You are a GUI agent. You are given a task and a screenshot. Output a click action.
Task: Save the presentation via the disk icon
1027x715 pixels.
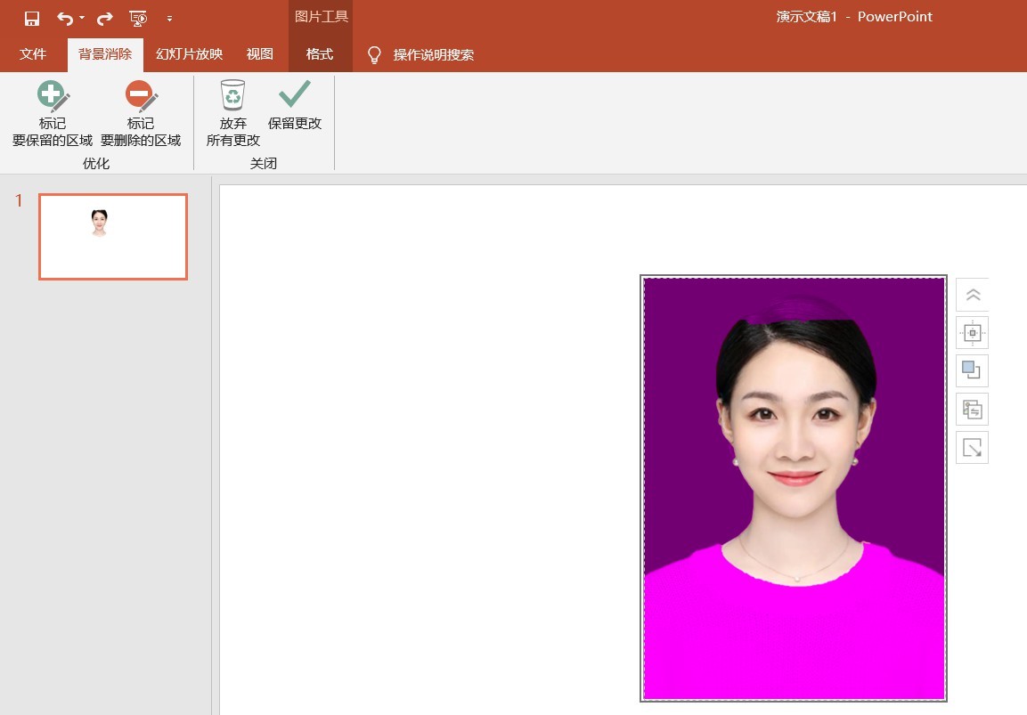tap(30, 17)
